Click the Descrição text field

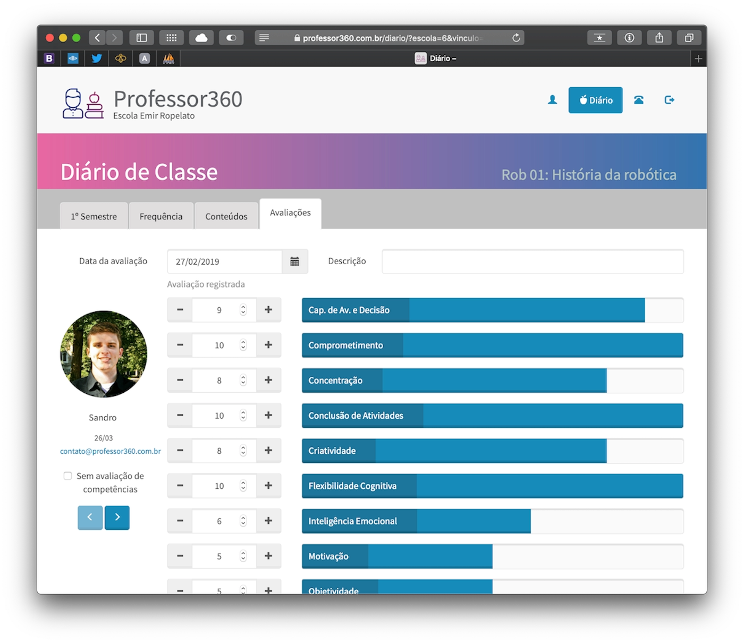pyautogui.click(x=532, y=261)
